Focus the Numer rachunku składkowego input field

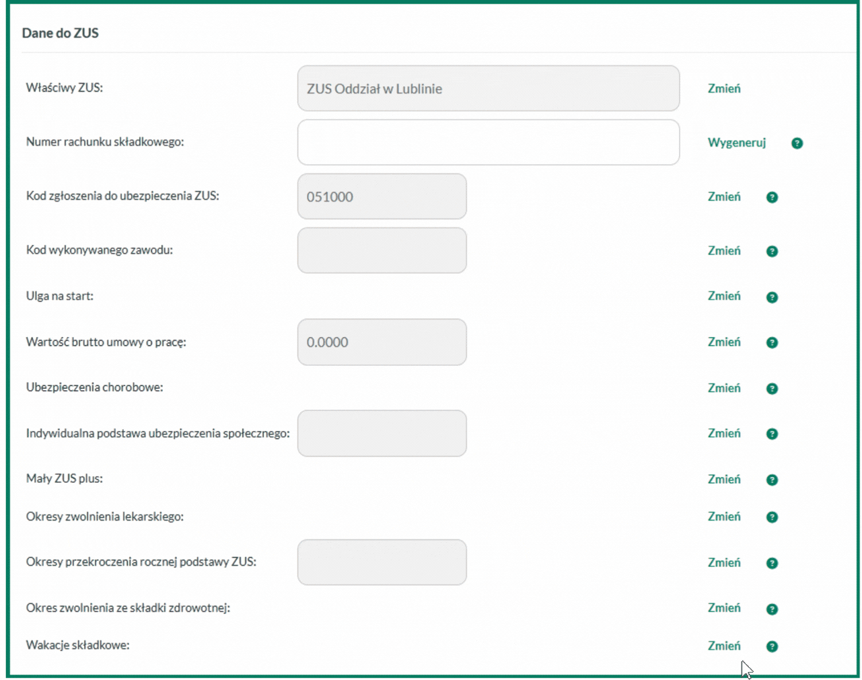pyautogui.click(x=489, y=143)
